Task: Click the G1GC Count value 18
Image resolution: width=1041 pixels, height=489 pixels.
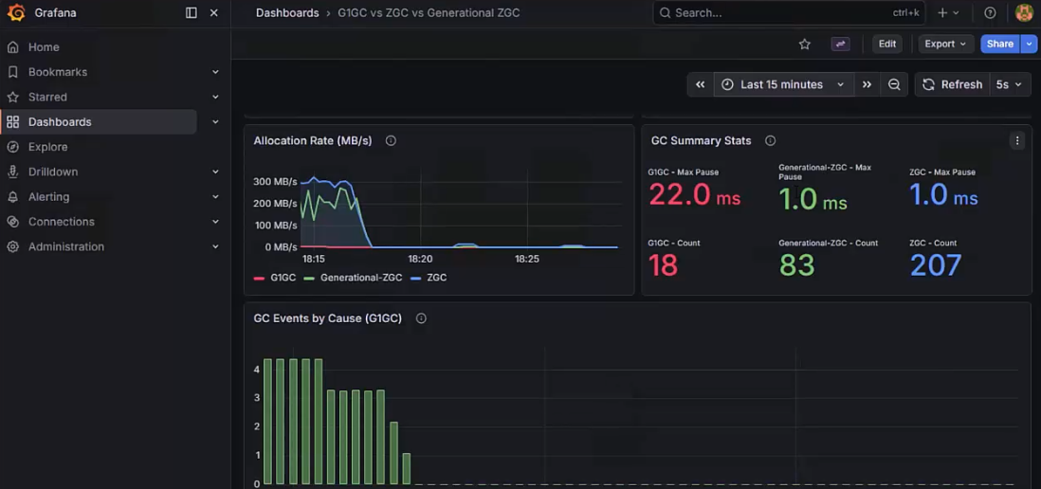Action: point(664,265)
